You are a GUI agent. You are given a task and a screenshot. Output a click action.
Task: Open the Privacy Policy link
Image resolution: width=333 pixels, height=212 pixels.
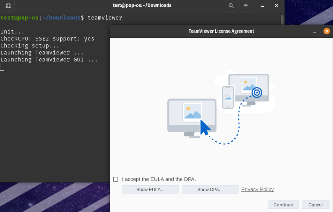[257, 189]
